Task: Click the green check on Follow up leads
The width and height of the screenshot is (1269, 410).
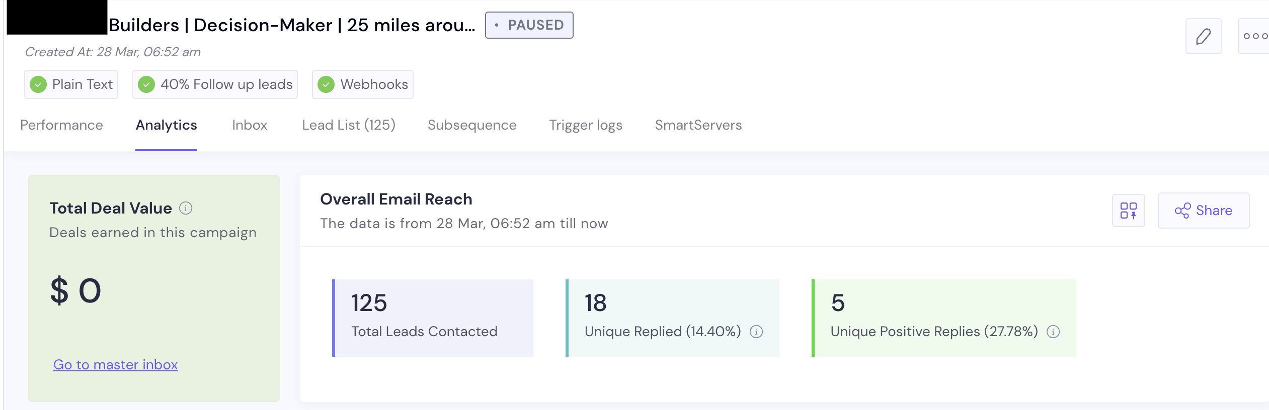Action: [146, 84]
